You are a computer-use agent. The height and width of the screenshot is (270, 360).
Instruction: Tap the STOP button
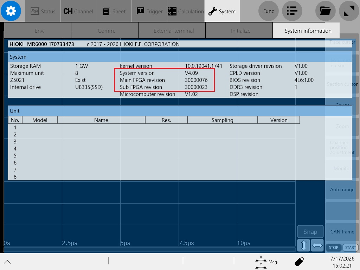click(333, 247)
